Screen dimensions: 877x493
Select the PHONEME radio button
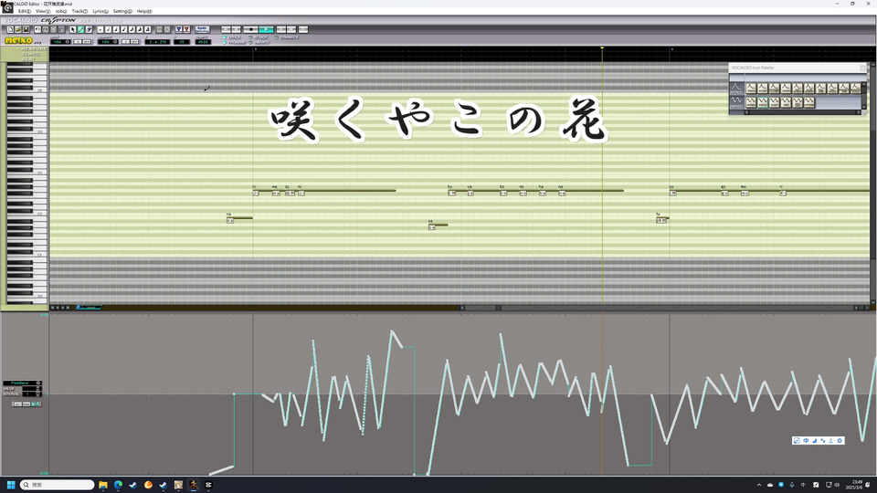click(225, 43)
